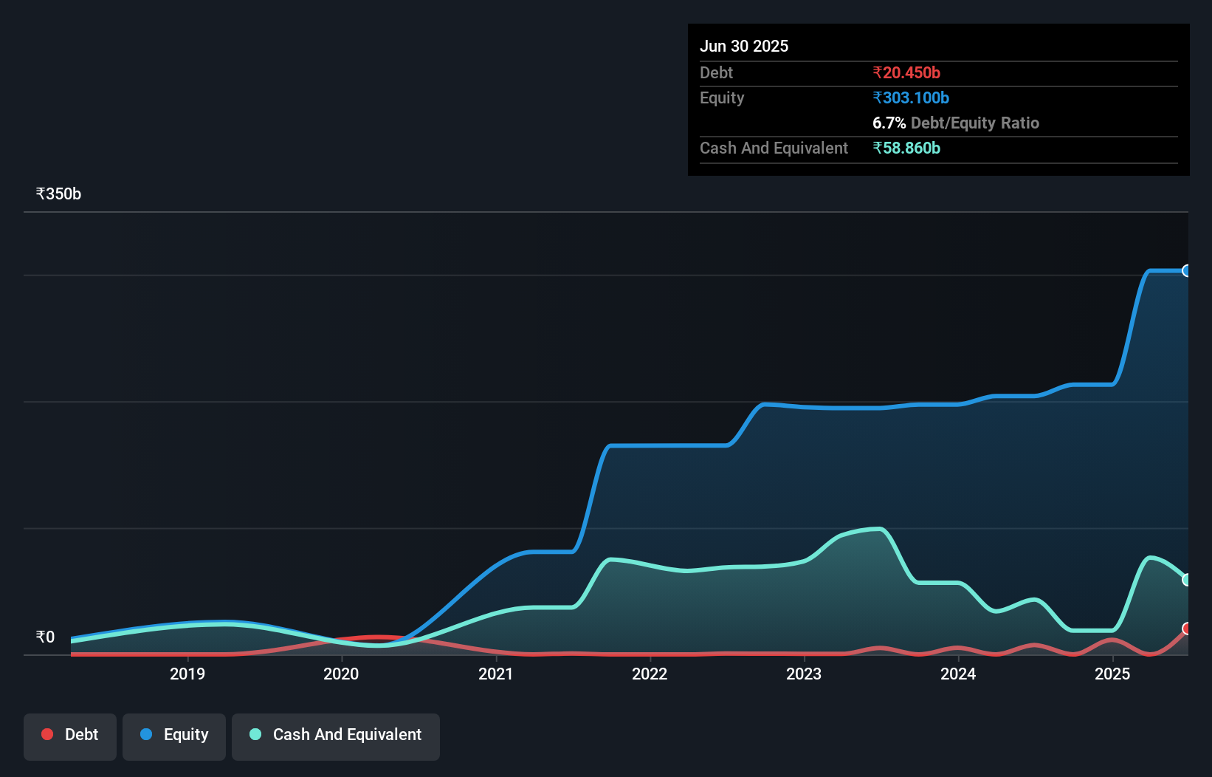Click the 2020 x-axis label

(x=341, y=674)
